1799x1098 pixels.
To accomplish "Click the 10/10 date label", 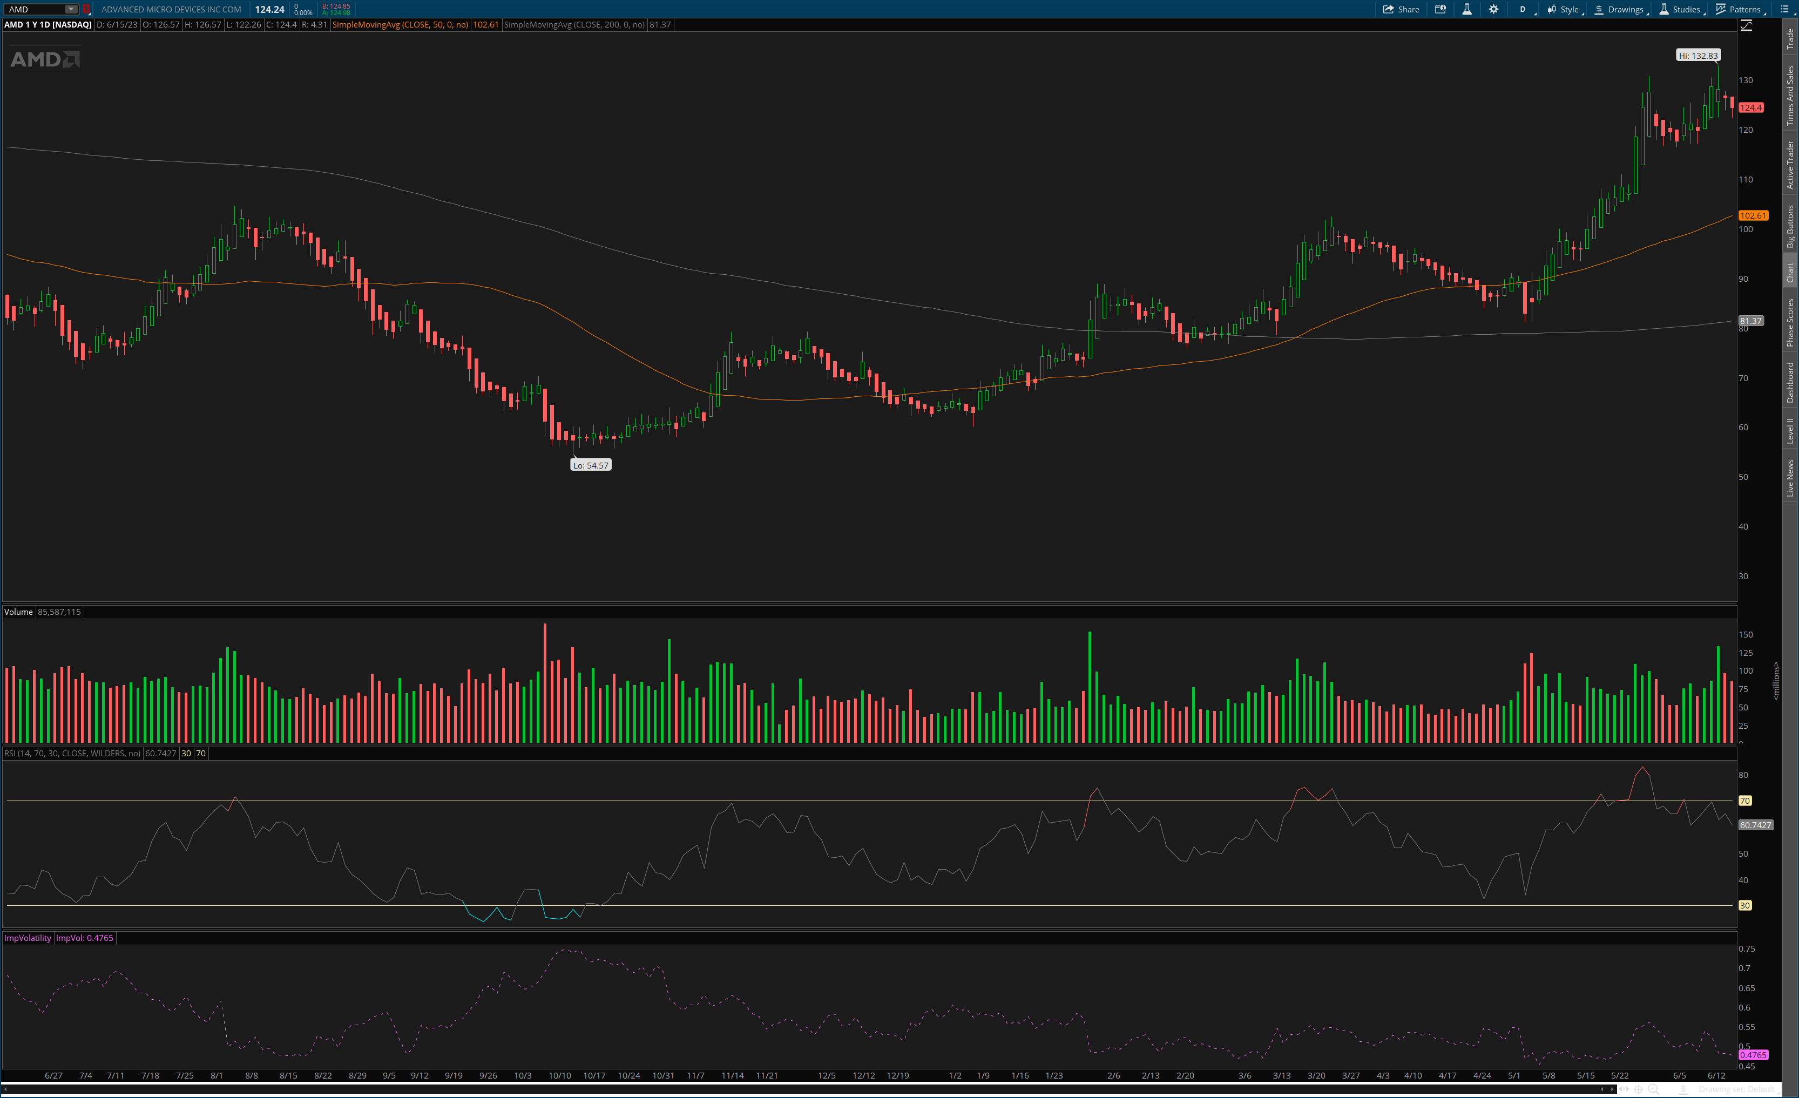I will 560,1075.
